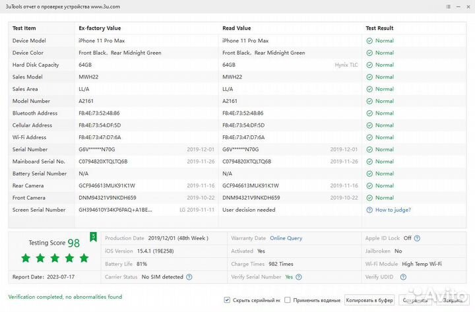475x312 pixels.
Task: Click the Копировать в буфер button
Action: [x=369, y=300]
